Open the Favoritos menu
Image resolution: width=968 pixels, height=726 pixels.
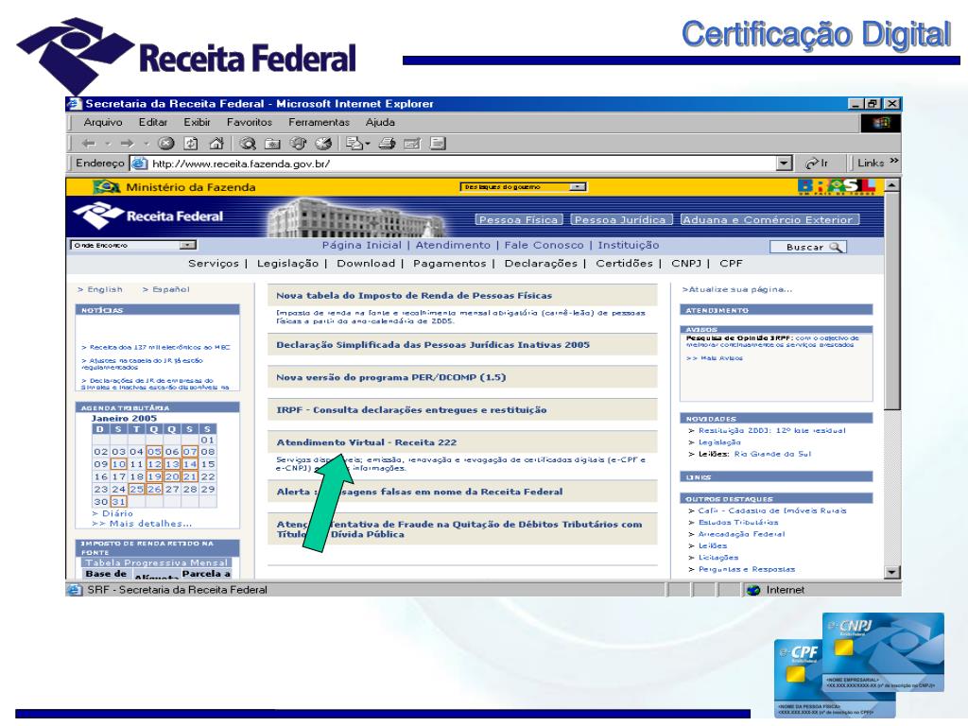coord(250,122)
